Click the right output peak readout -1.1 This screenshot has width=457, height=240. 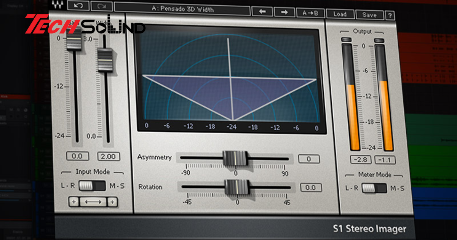[x=384, y=160]
